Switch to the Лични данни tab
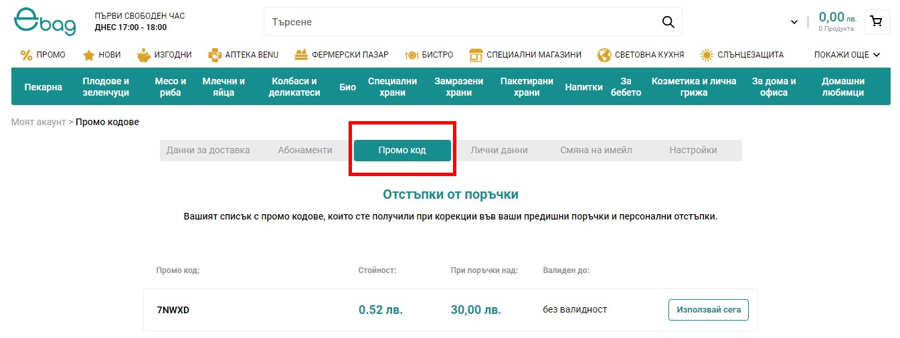This screenshot has width=900, height=338. pyautogui.click(x=499, y=151)
